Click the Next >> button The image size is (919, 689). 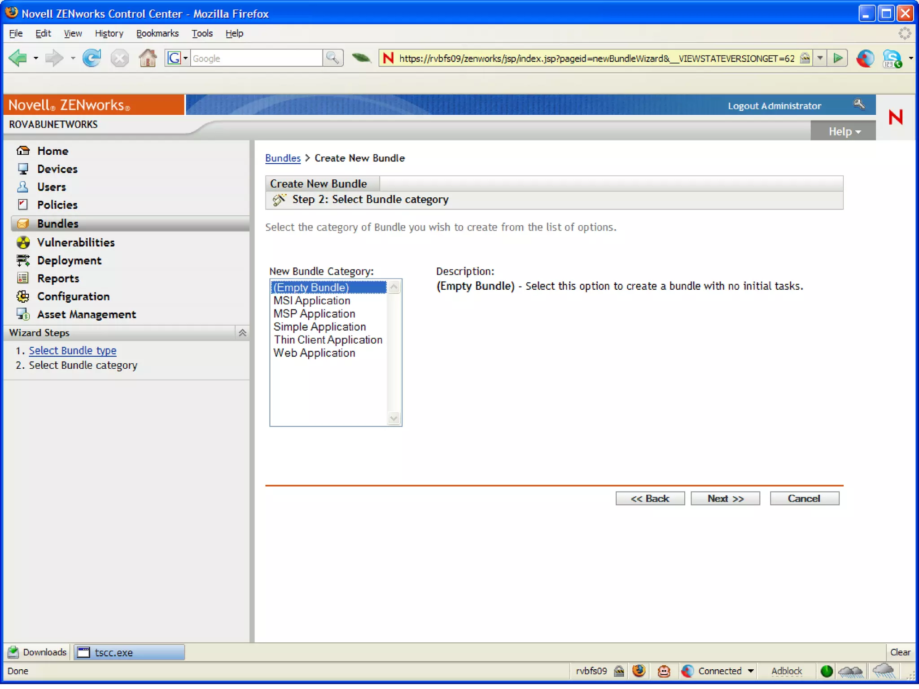(725, 499)
